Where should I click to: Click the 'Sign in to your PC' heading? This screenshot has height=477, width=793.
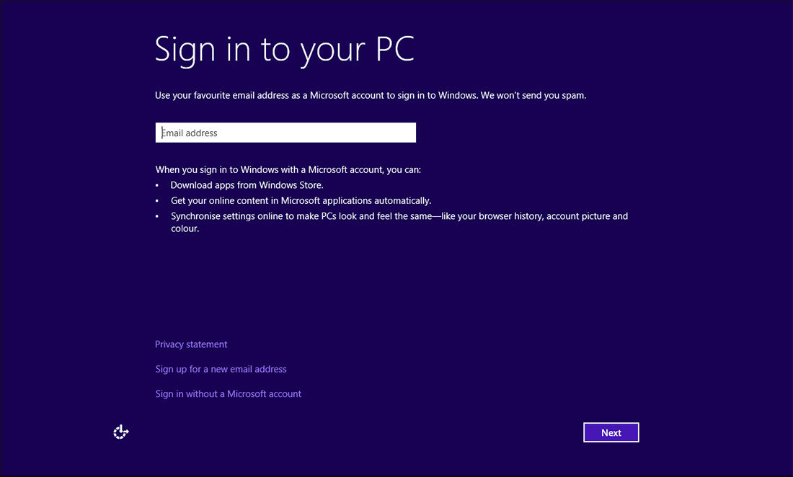[x=284, y=50]
